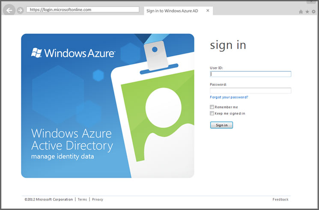
Task: Toggle the Keep me signed in checkbox
Action: pos(212,113)
